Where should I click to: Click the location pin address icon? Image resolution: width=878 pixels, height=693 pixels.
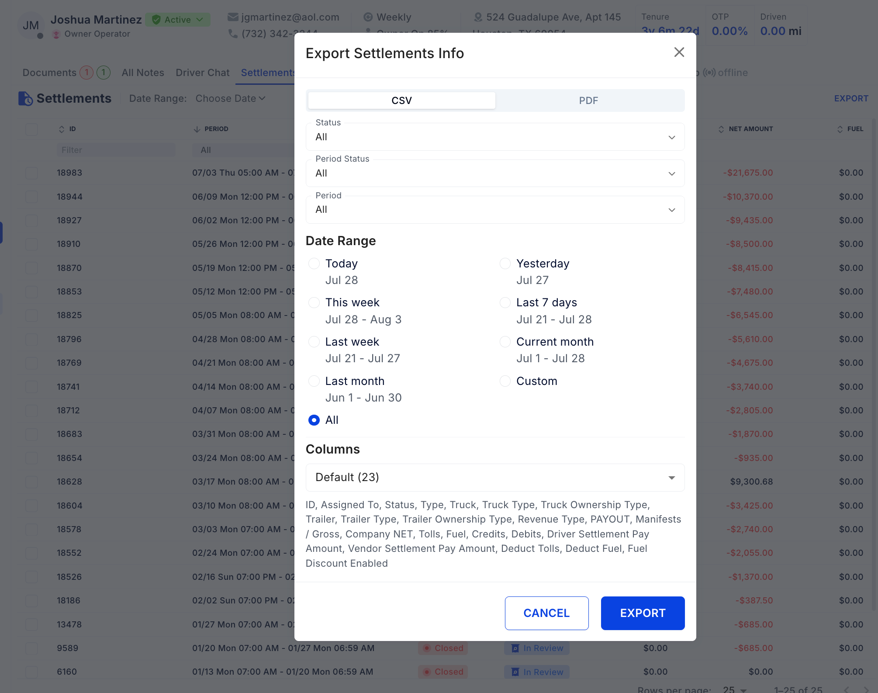coord(478,17)
